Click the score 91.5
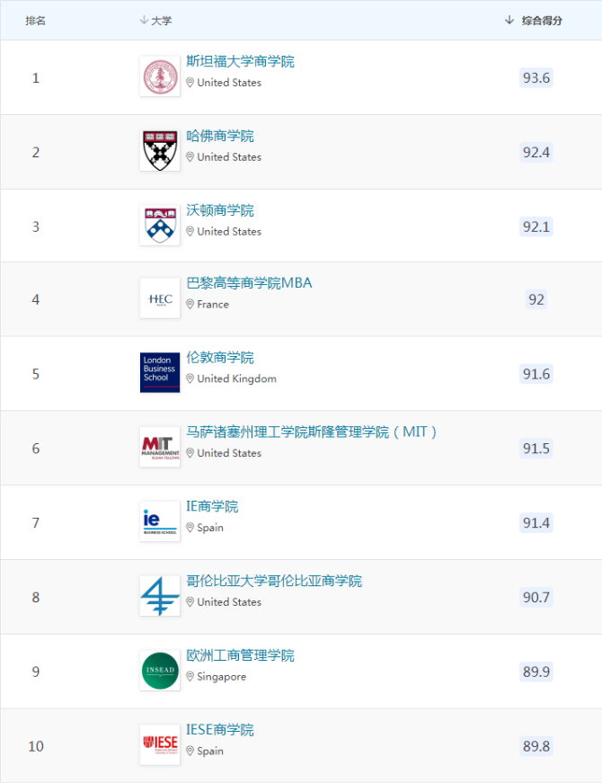The width and height of the screenshot is (602, 783). [x=536, y=449]
